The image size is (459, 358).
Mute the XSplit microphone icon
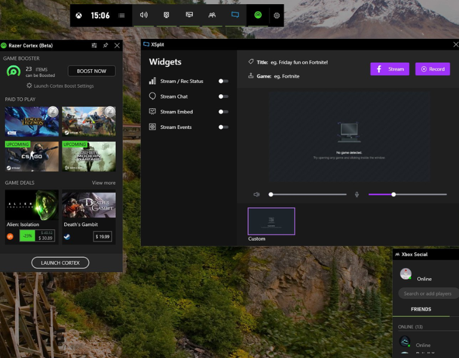(357, 195)
